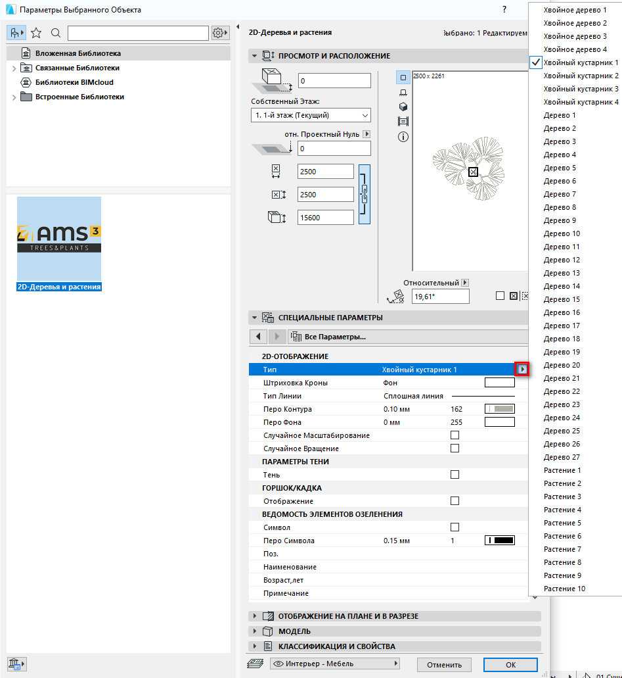The width and height of the screenshot is (622, 678).
Task: Expand the Связанные Библиотеки tree node
Action: [x=14, y=68]
